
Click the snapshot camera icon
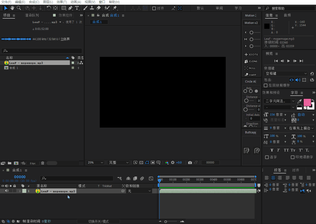(x=190, y=163)
